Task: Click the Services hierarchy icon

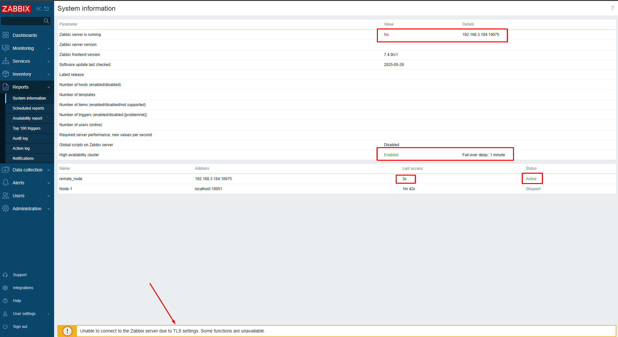Action: point(6,61)
